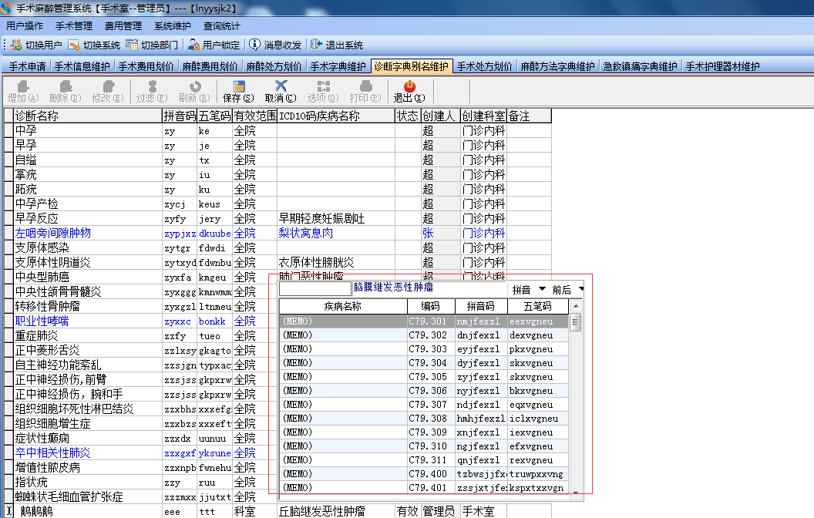
Task: Open the 用户操作 menu
Action: (25, 26)
